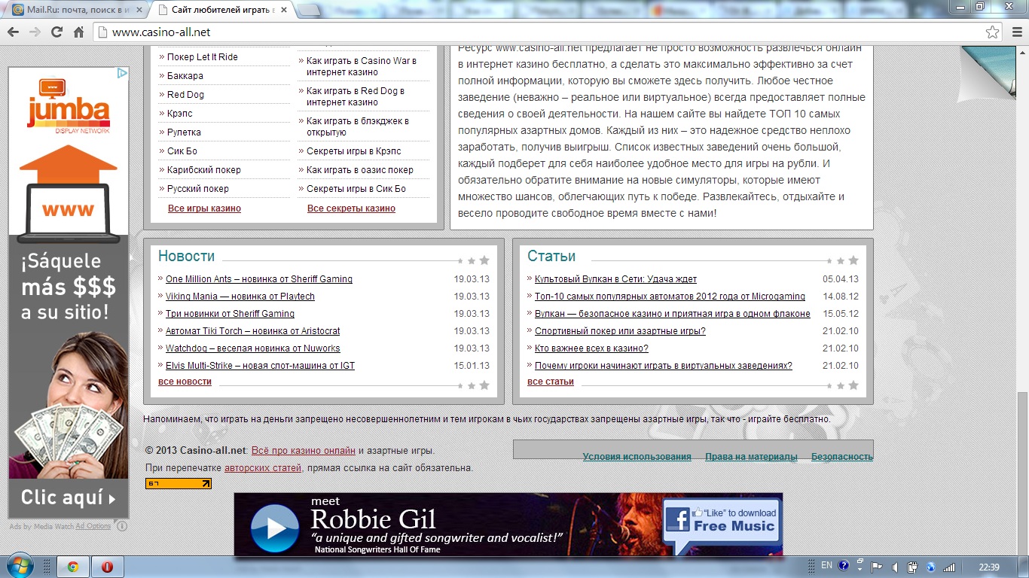The image size is (1029, 578).
Task: Open 'Секреты игры в Сик Бо'
Action: pos(356,189)
